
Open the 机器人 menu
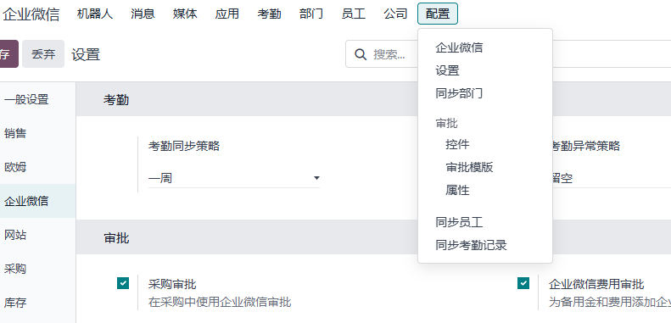coord(95,14)
